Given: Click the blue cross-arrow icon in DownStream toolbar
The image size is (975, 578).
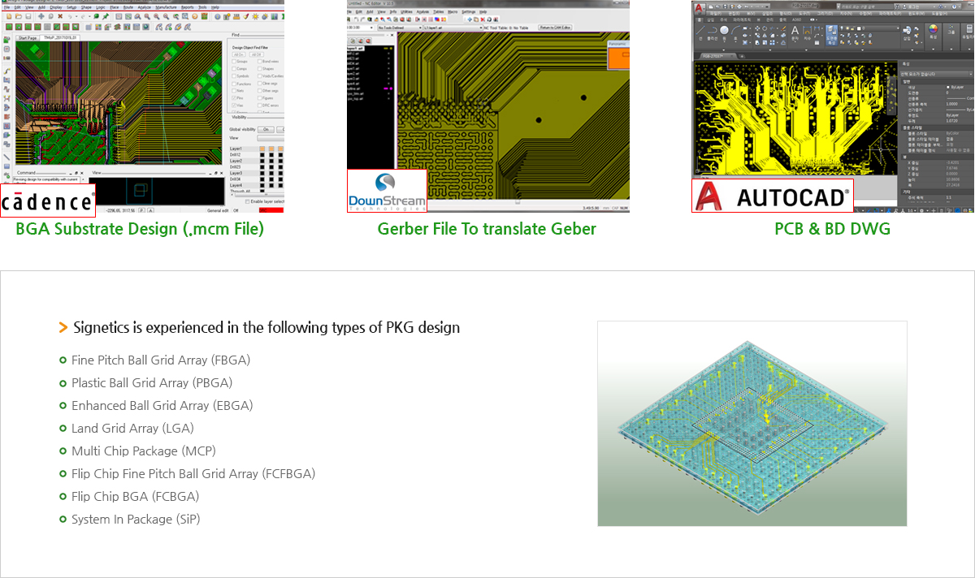Looking at the screenshot, I should pyautogui.click(x=470, y=19).
